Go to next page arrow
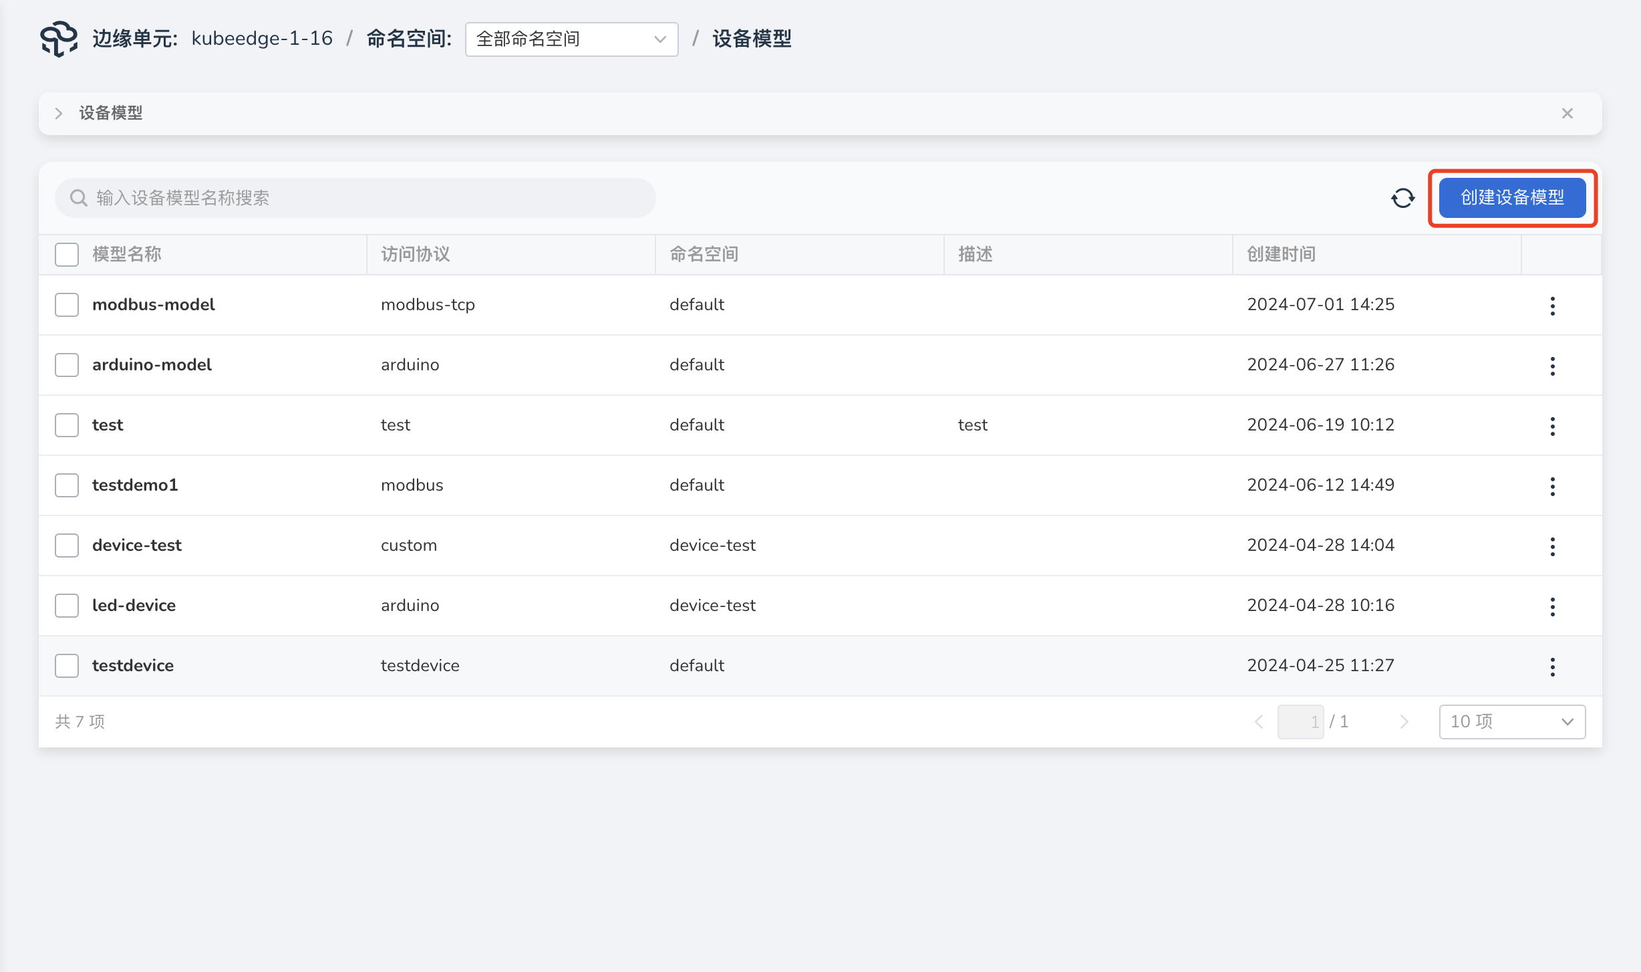The height and width of the screenshot is (972, 1641). (x=1404, y=721)
